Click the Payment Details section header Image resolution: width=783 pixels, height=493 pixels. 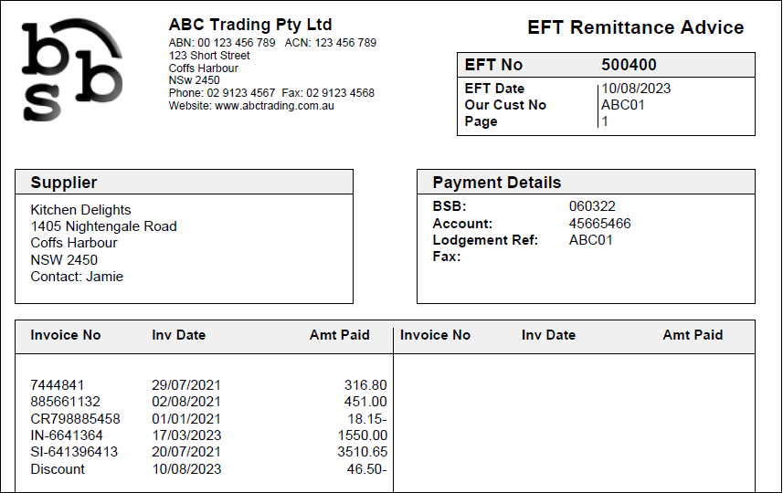[496, 183]
